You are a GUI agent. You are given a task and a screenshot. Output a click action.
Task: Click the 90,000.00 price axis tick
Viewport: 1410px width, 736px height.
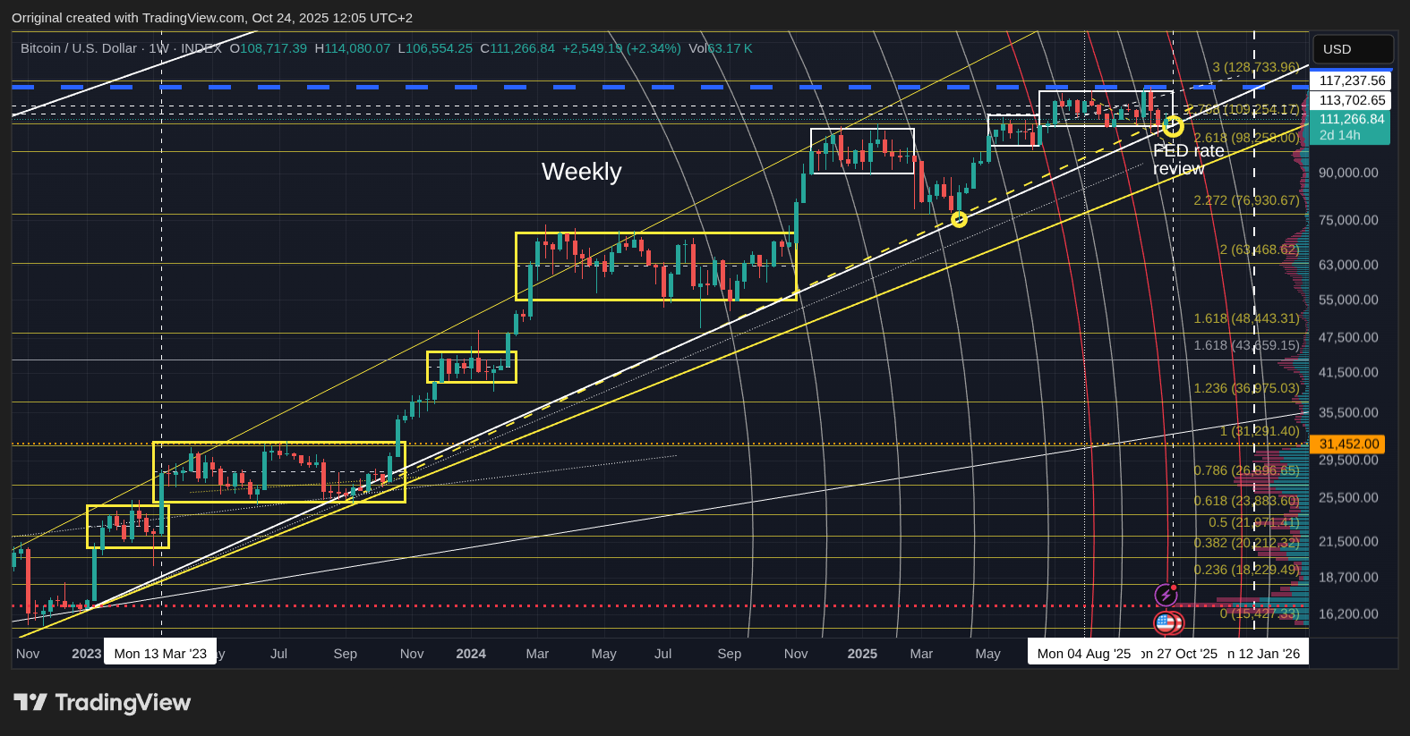pyautogui.click(x=1348, y=173)
